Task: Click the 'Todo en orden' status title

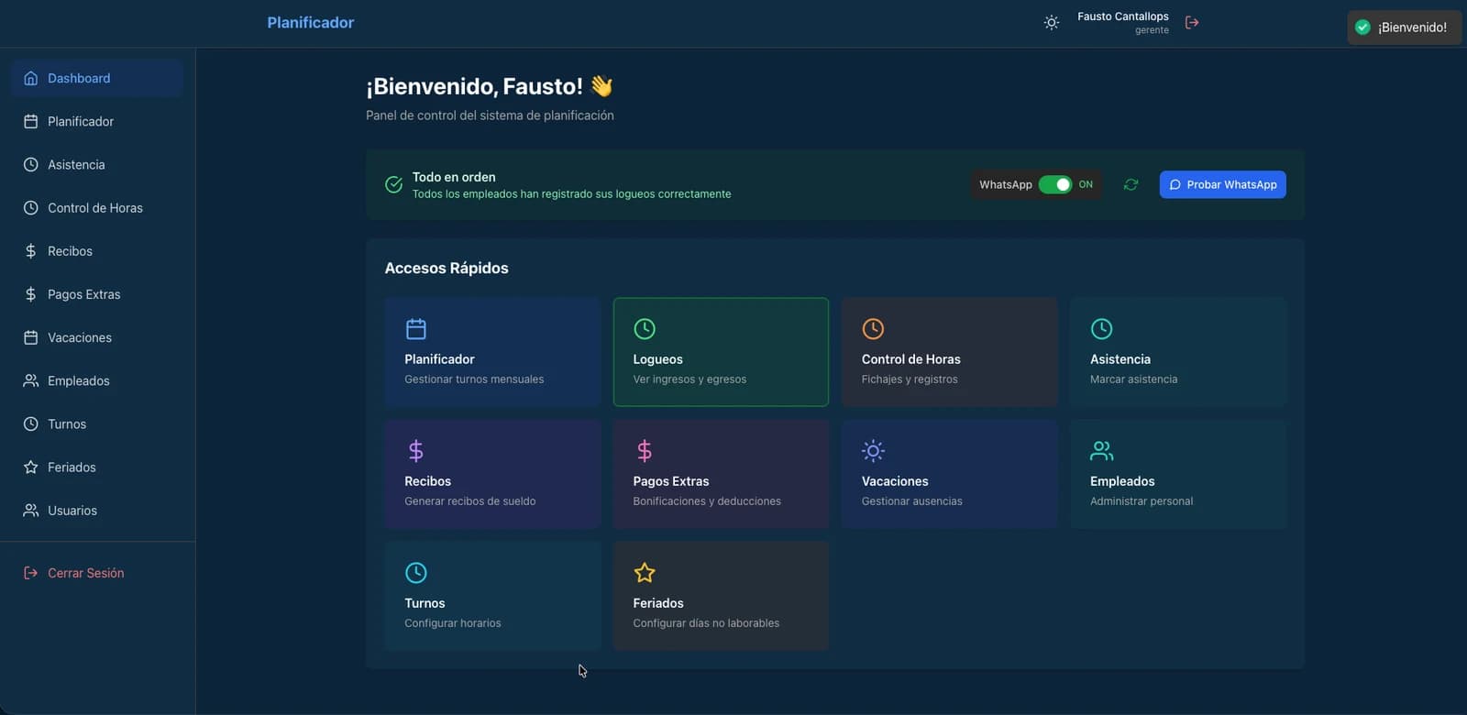Action: tap(454, 177)
